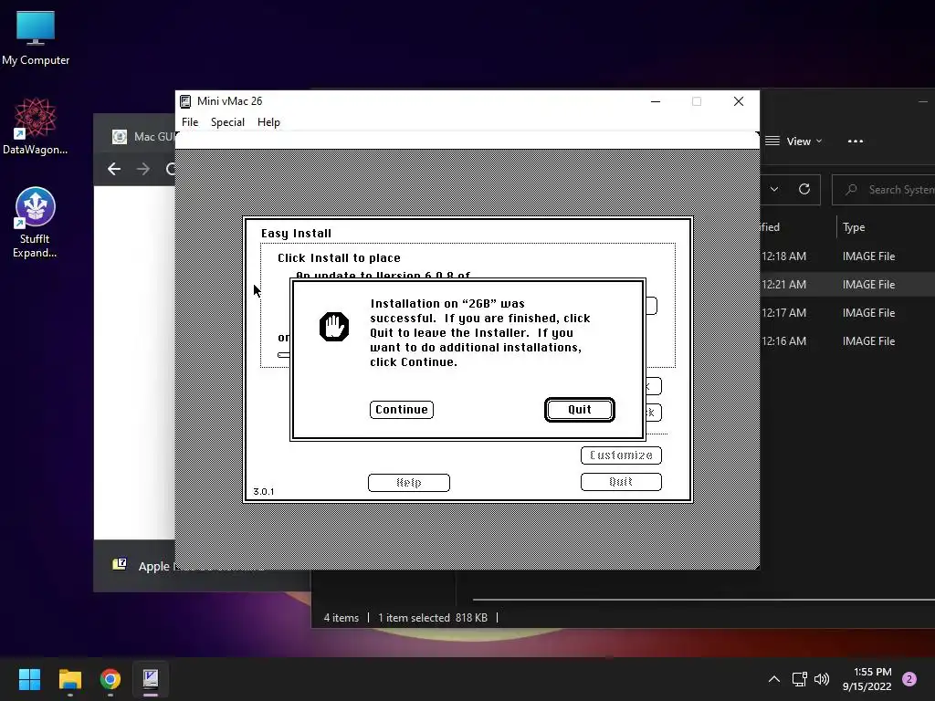Image resolution: width=935 pixels, height=701 pixels.
Task: Click the forward arrow in the Chrome window
Action: (x=143, y=169)
